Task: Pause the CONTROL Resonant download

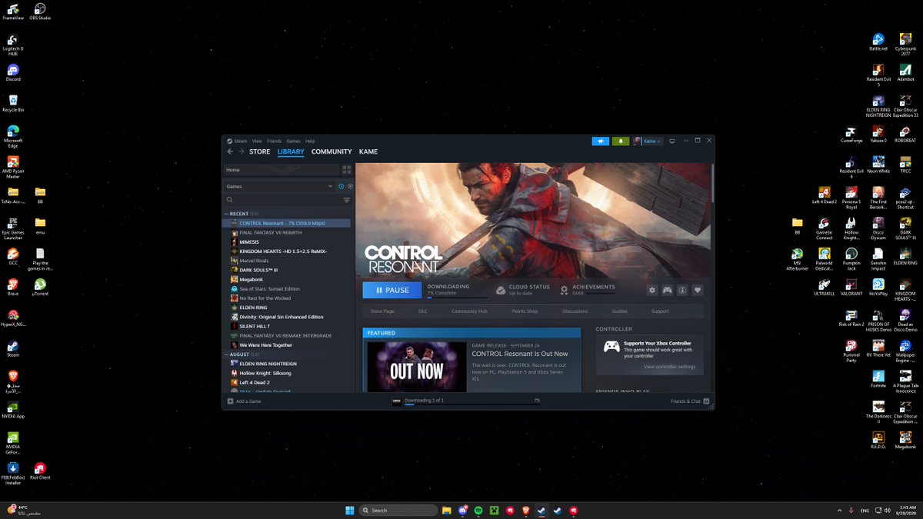Action: tap(392, 290)
